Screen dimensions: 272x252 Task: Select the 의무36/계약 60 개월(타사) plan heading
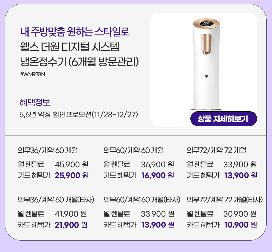pyautogui.click(x=56, y=200)
